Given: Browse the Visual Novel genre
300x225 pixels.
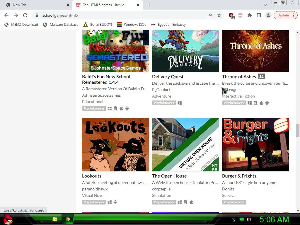Looking at the screenshot, I should click(x=93, y=195).
